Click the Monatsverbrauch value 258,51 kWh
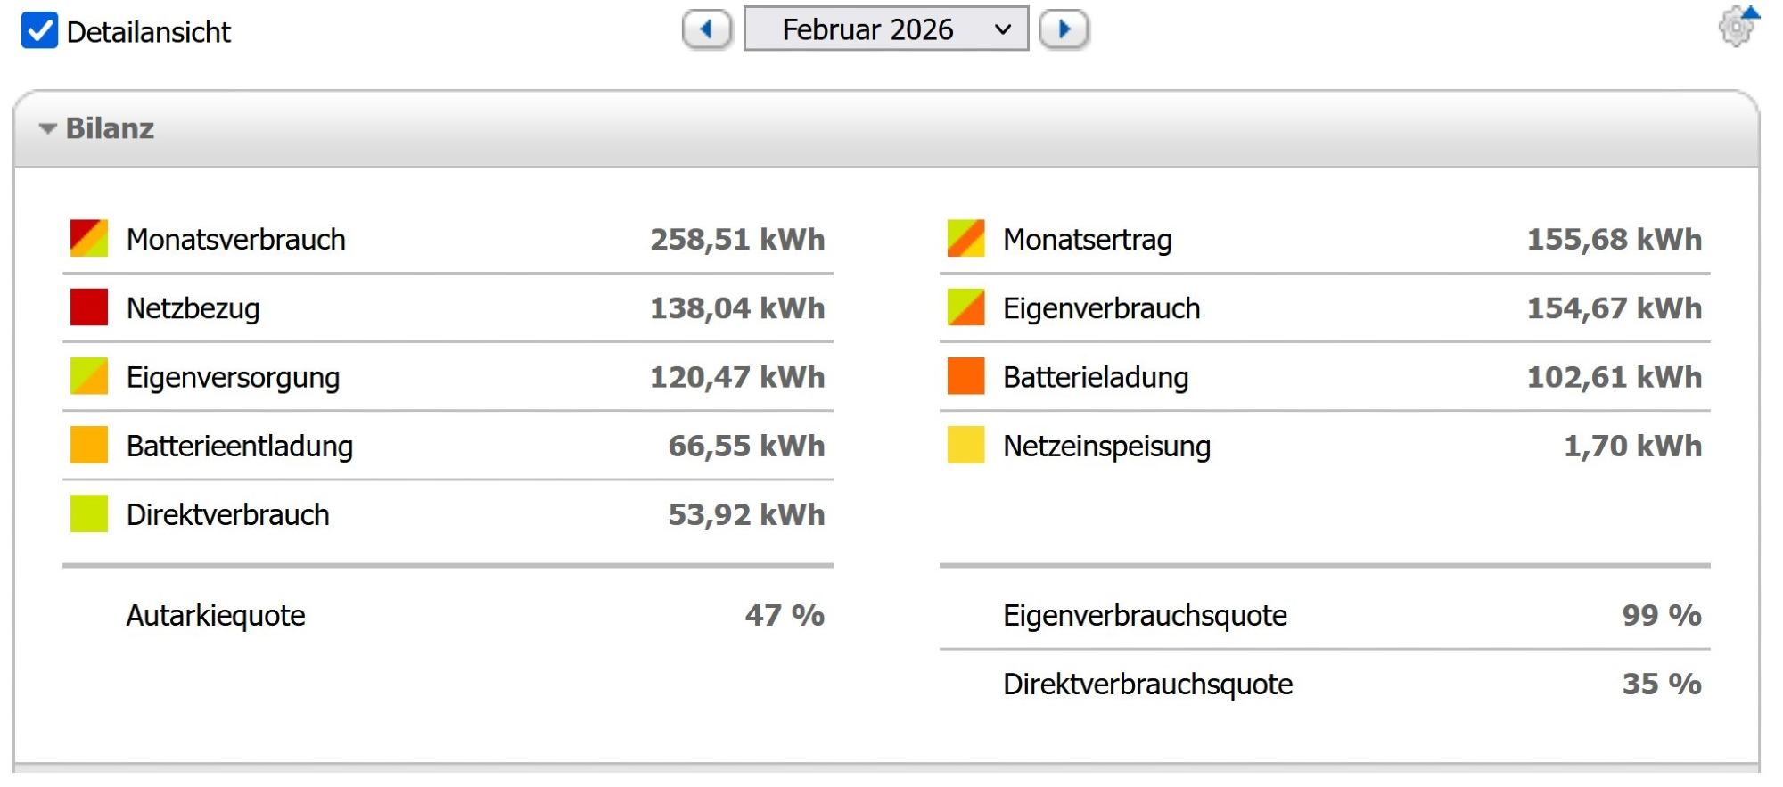Screen dimensions: 1783x787 [x=737, y=239]
